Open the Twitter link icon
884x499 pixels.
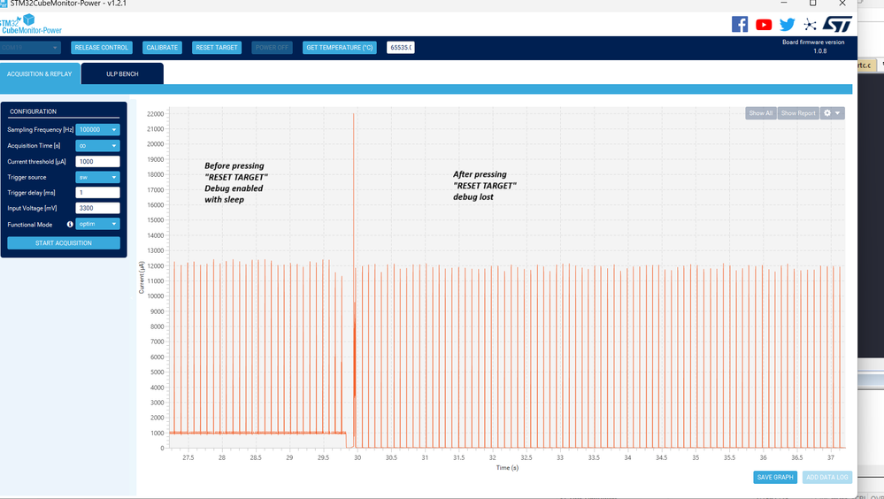(x=788, y=24)
